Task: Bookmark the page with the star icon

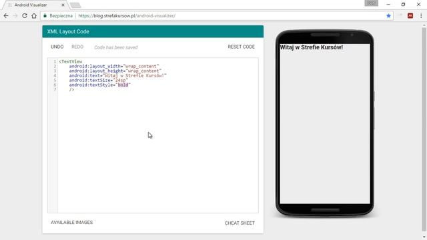Action: pos(388,16)
